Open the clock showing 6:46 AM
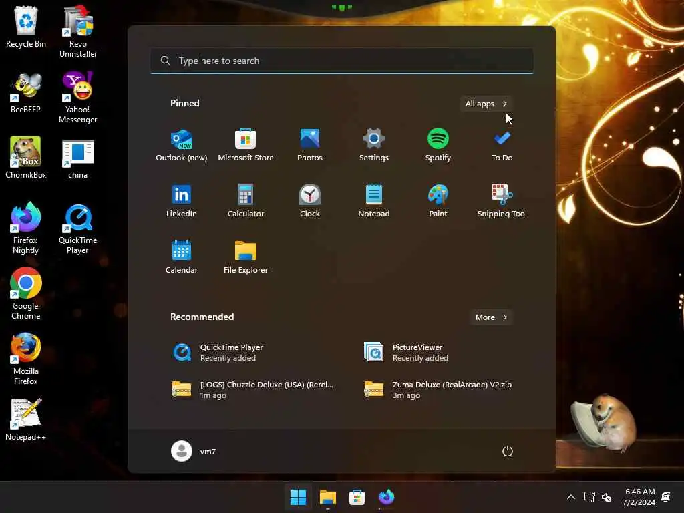The height and width of the screenshot is (513, 684). coord(639,497)
